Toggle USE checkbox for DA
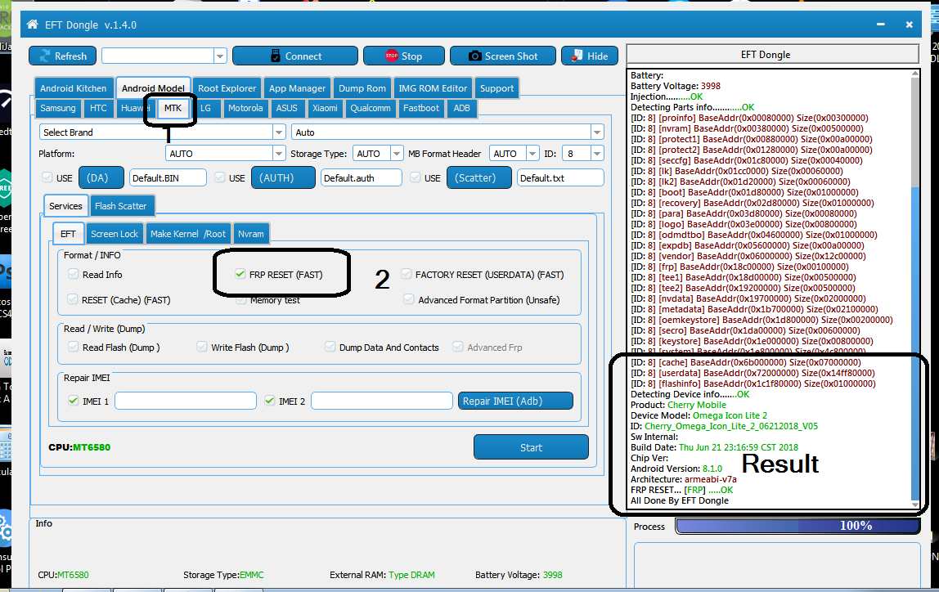The height and width of the screenshot is (592, 939). point(47,177)
